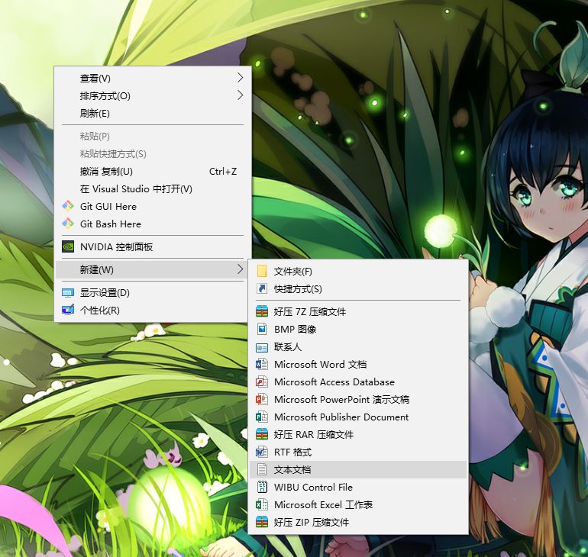This screenshot has width=588, height=557.
Task: Create new 文本文档 file
Action: click(358, 470)
